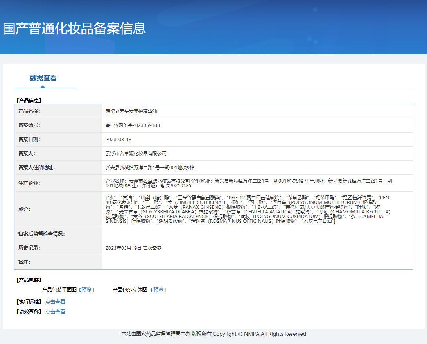Click the 生产企业 details text

pos(249,183)
